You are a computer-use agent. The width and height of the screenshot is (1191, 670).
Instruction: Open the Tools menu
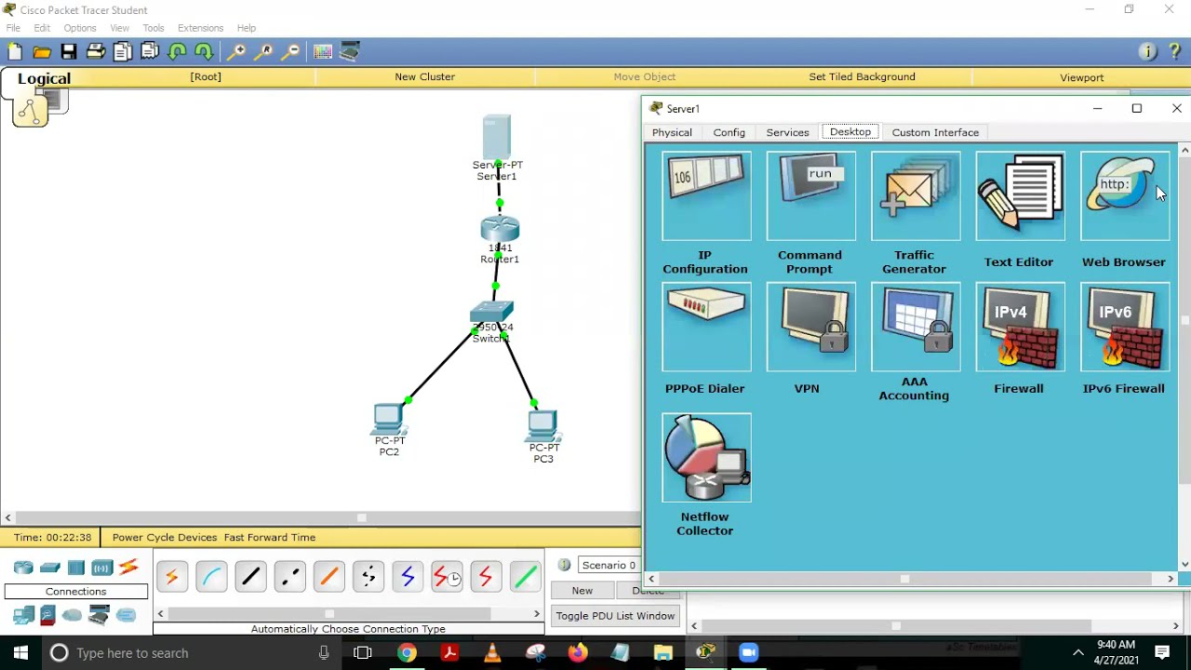[x=154, y=28]
